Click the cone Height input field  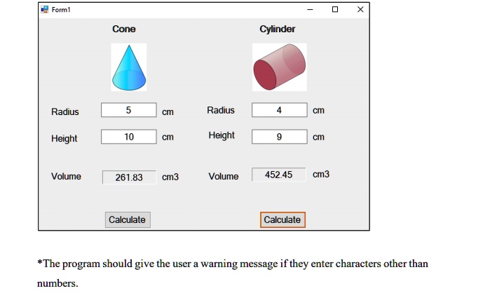point(128,137)
